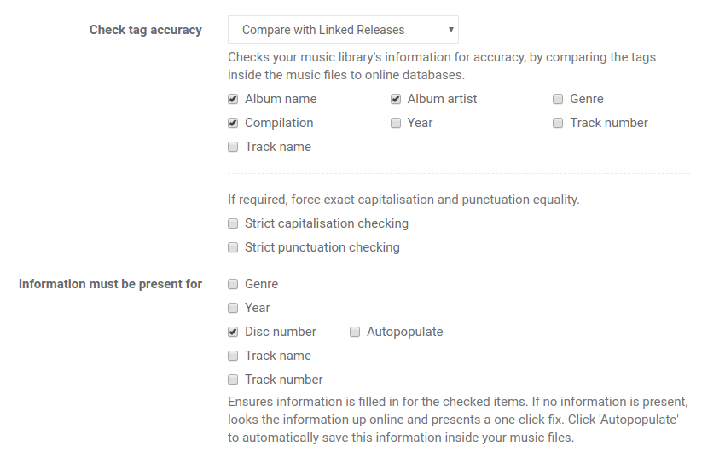The height and width of the screenshot is (452, 702).
Task: Require Track number information present
Action: click(233, 380)
